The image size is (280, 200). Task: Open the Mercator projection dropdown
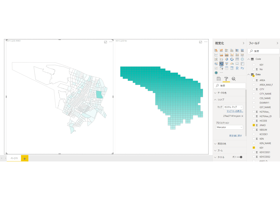point(229,127)
